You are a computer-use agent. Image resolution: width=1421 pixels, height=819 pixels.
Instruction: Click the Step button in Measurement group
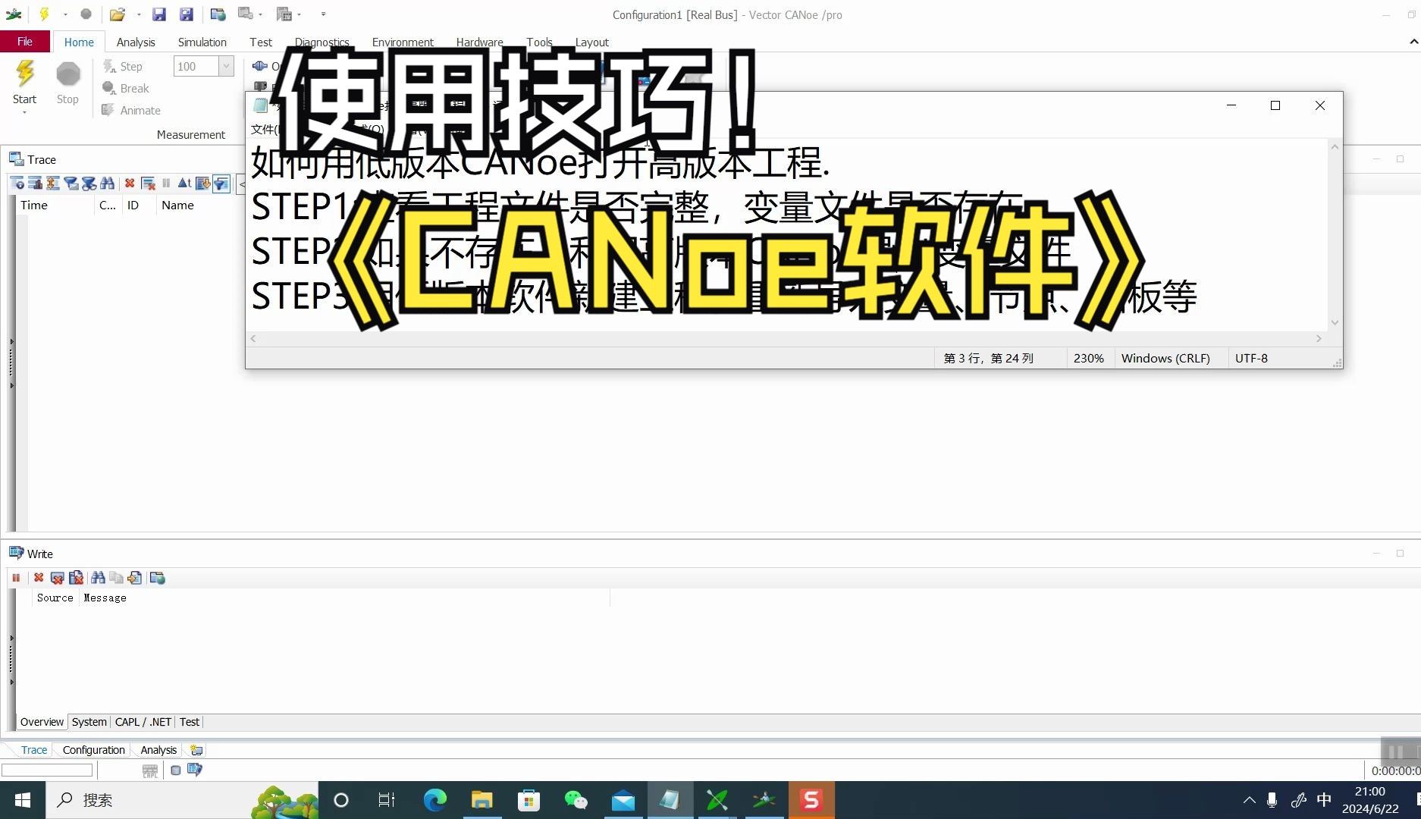coord(130,66)
